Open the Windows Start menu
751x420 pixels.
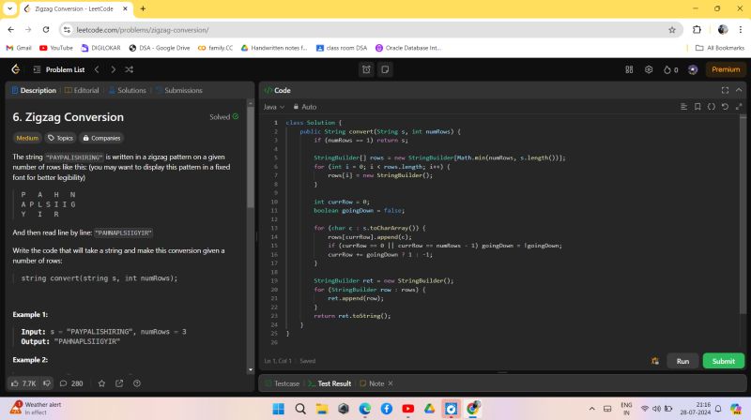278,409
